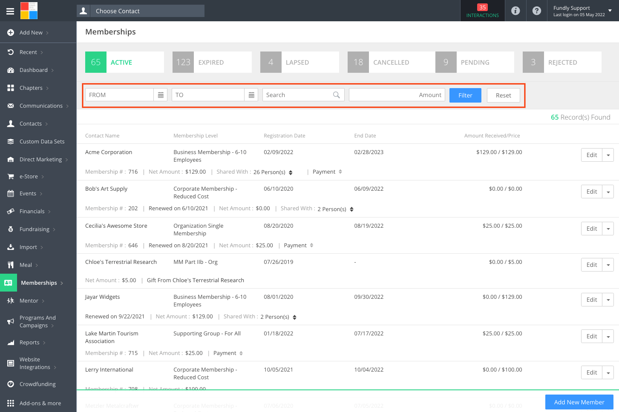
Task: Click the Reset button
Action: point(503,95)
